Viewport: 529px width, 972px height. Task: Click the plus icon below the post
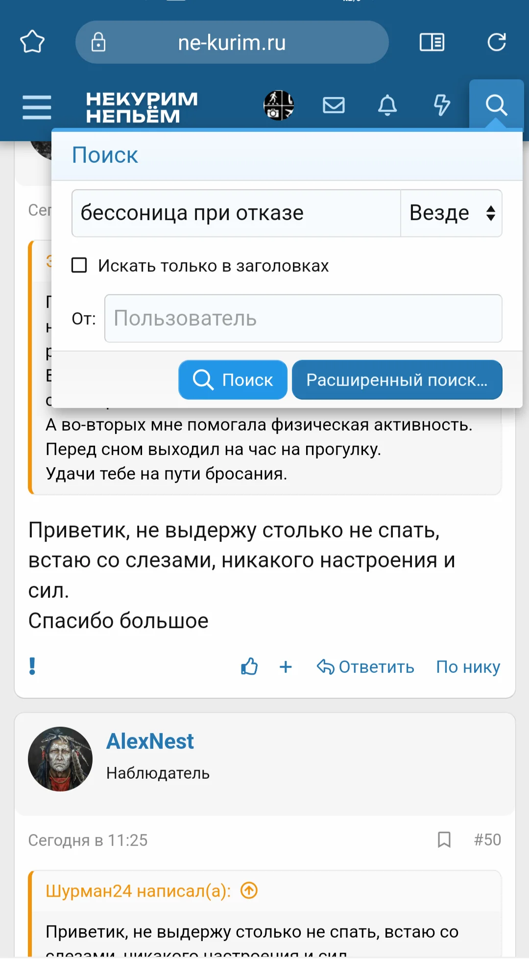286,667
